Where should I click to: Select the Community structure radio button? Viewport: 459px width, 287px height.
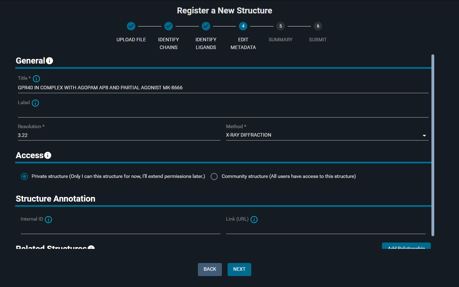click(x=214, y=177)
